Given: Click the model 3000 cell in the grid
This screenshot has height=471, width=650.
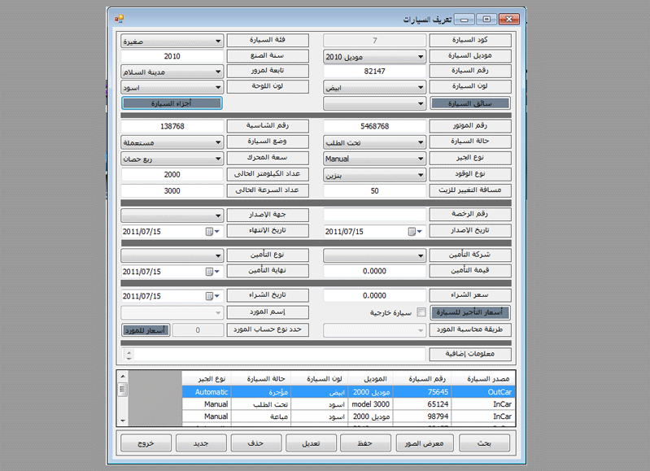Looking at the screenshot, I should tap(371, 404).
